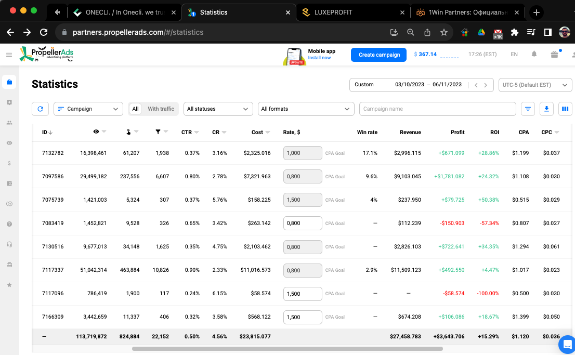Click the horizontal table scrollbar

(287, 349)
